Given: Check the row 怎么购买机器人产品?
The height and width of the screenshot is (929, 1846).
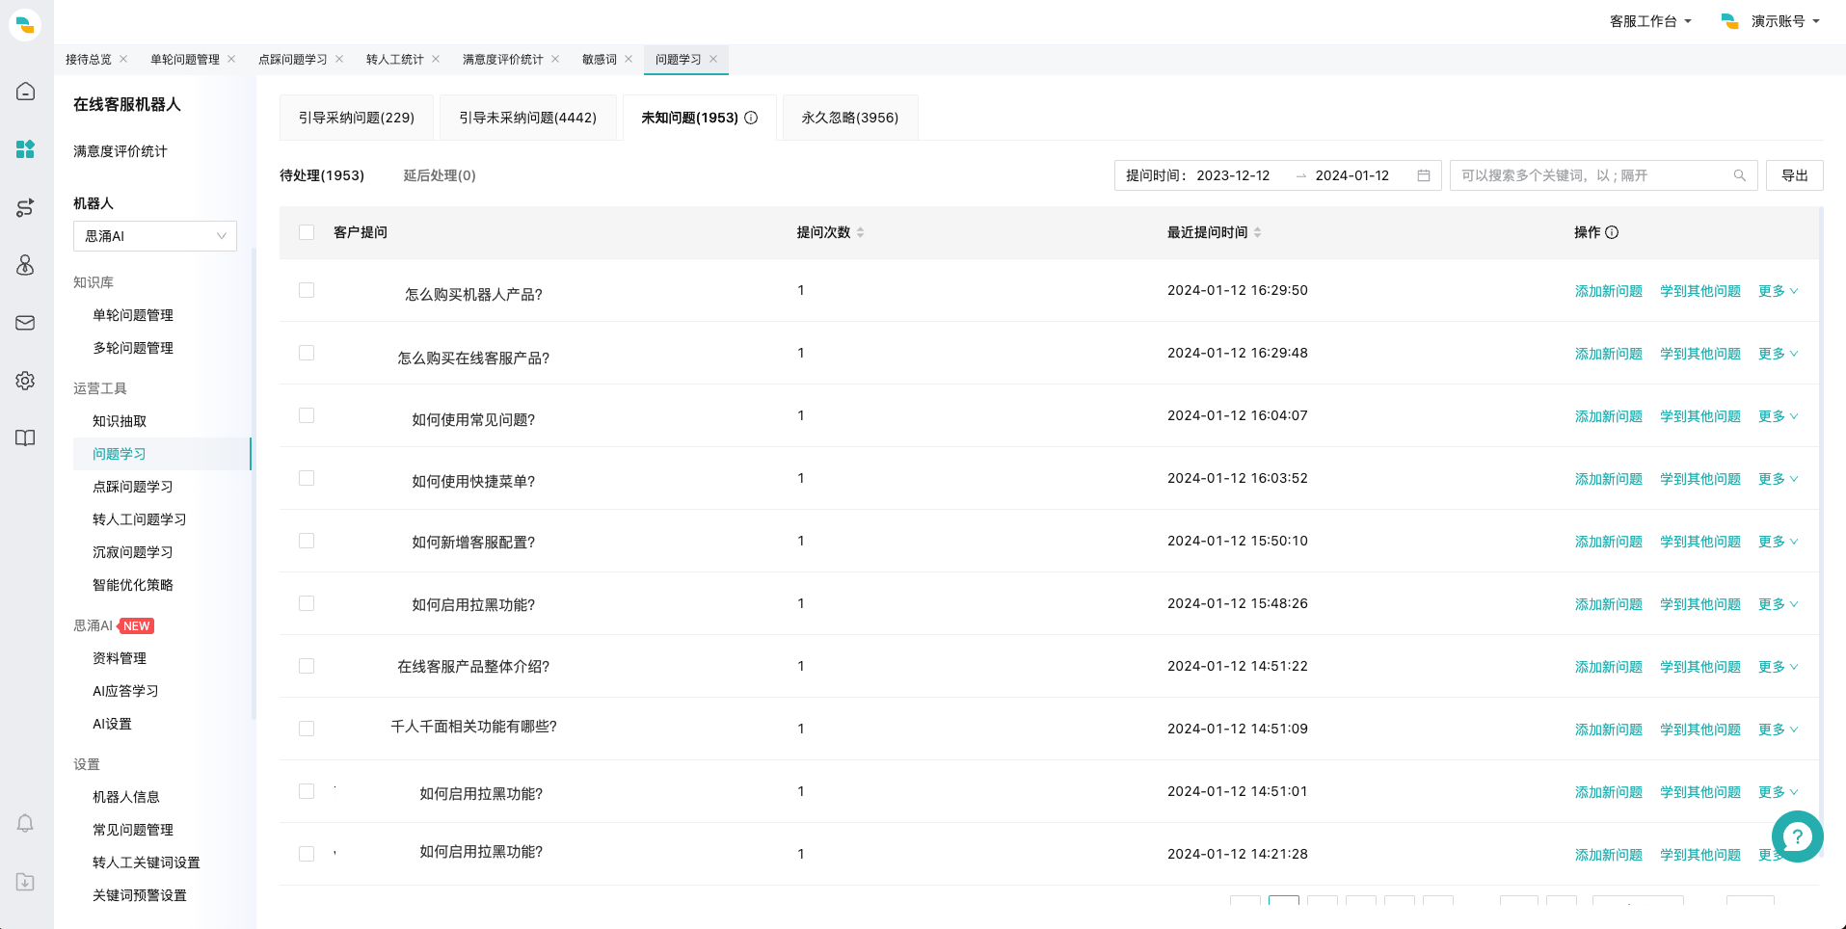Looking at the screenshot, I should pos(307,290).
